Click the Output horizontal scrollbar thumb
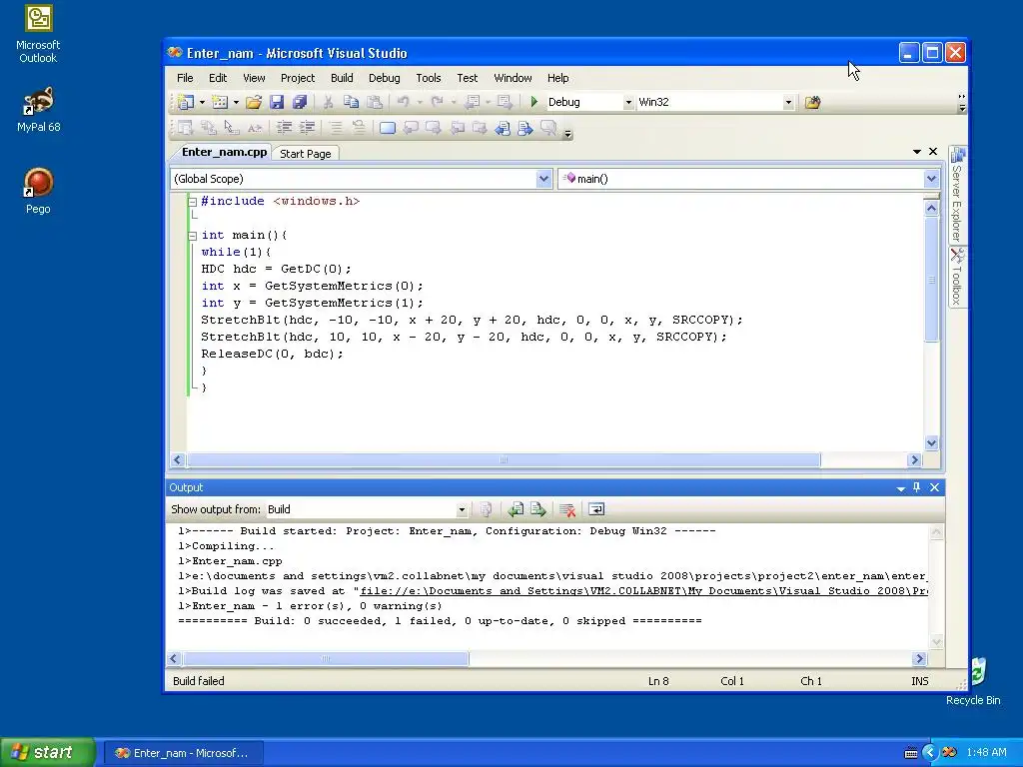Screen dimensions: 1023x767 [x=325, y=659]
